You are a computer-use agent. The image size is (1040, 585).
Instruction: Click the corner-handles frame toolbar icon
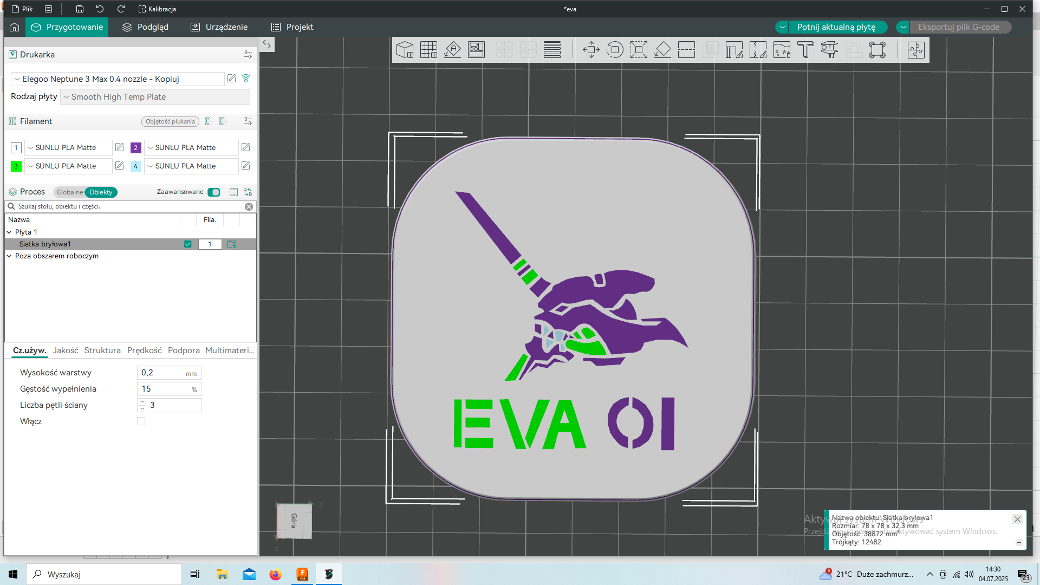(x=877, y=50)
